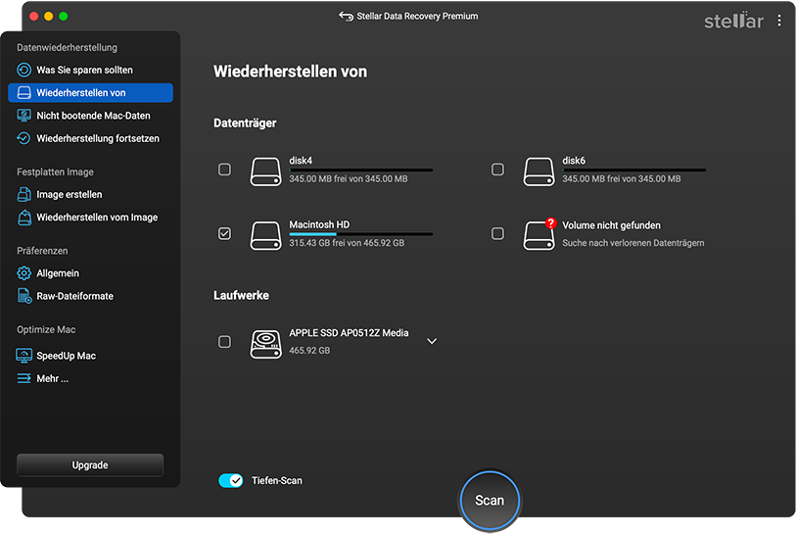The image size is (796, 534).
Task: Click the 'Image erstellen' document icon
Action: [24, 195]
